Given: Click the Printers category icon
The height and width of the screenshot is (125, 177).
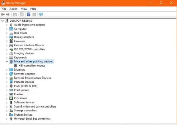Looking at the screenshot, I should [11, 94].
